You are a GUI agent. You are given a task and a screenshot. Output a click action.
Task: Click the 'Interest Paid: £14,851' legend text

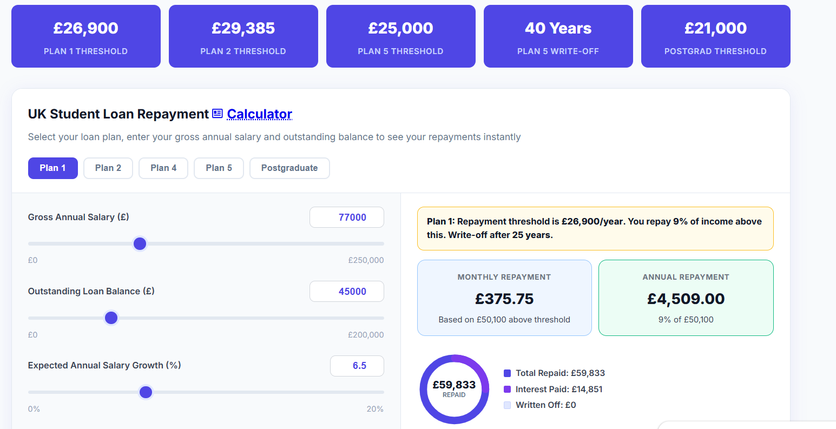click(x=559, y=390)
